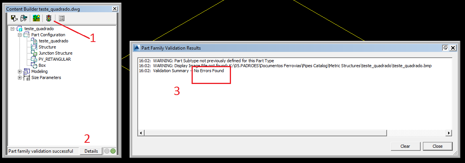Click the Save Part Family As icon
Screen dimensions: 465x163
(24, 18)
